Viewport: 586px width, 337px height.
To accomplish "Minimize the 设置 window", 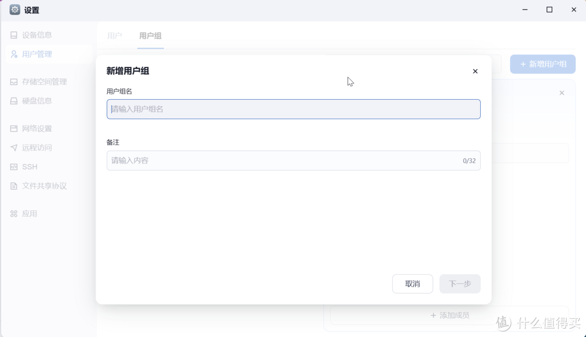I will [x=525, y=10].
